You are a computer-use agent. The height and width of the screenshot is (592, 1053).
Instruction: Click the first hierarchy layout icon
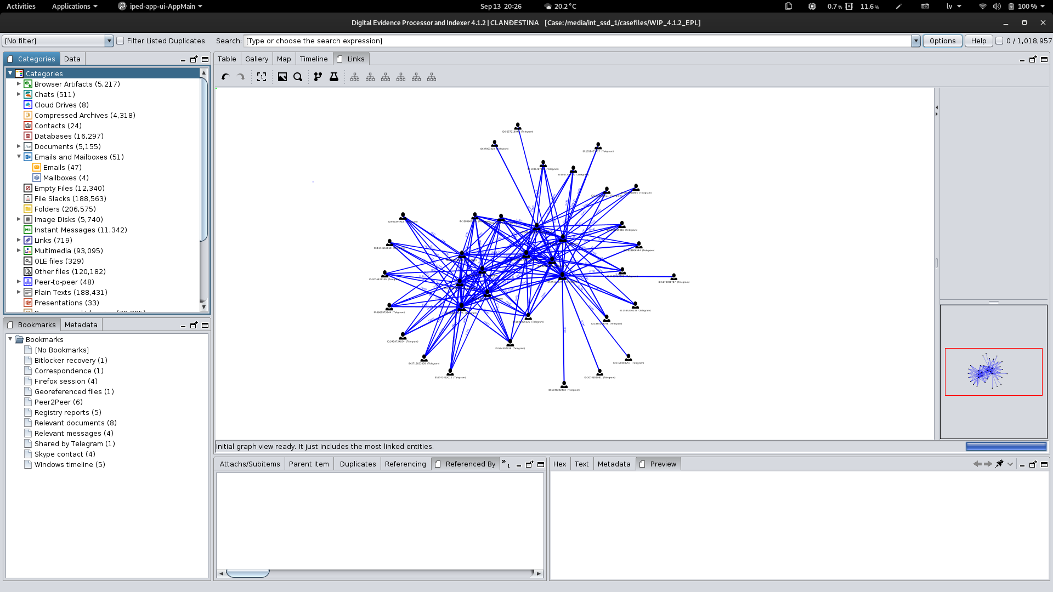[355, 77]
